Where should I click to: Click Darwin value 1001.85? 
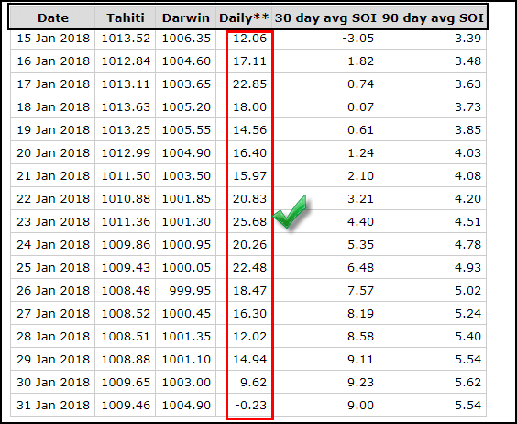click(x=186, y=199)
